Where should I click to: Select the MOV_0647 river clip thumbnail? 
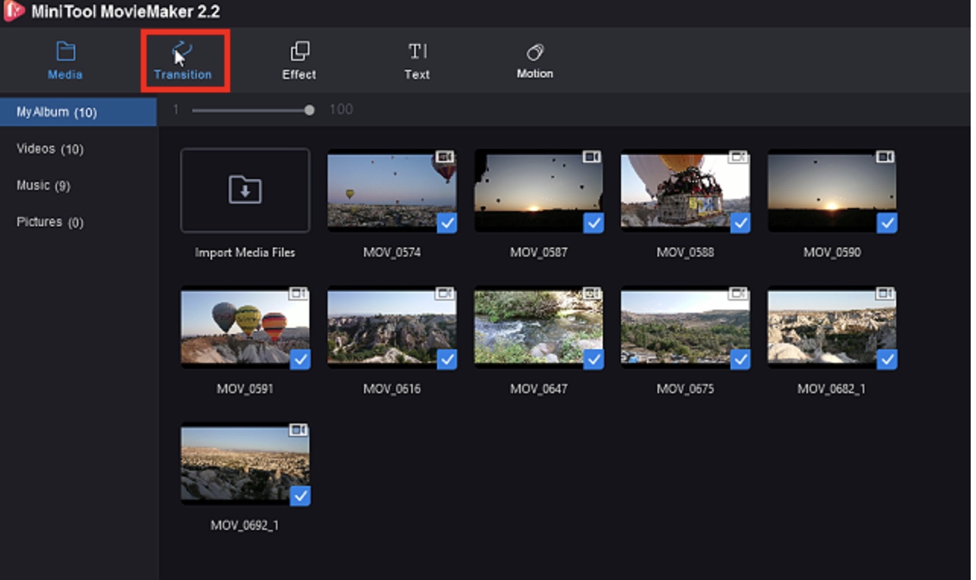click(x=539, y=326)
